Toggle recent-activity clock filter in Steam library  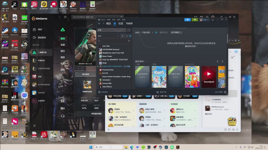(127, 36)
